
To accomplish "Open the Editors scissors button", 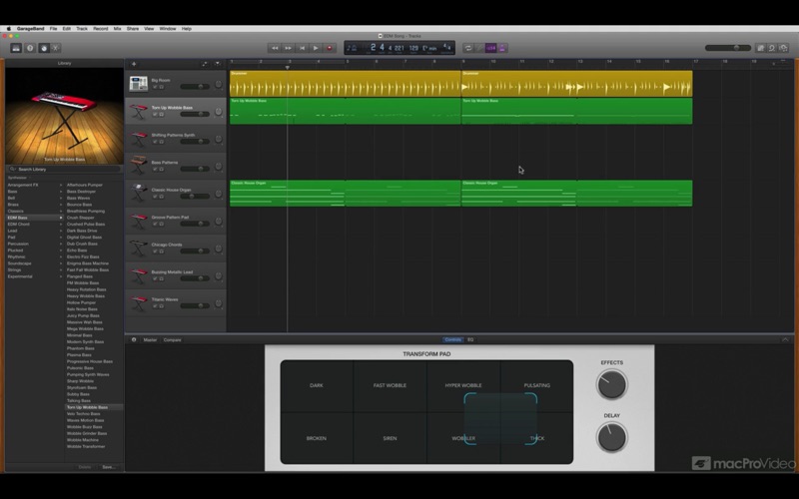I will [x=56, y=48].
